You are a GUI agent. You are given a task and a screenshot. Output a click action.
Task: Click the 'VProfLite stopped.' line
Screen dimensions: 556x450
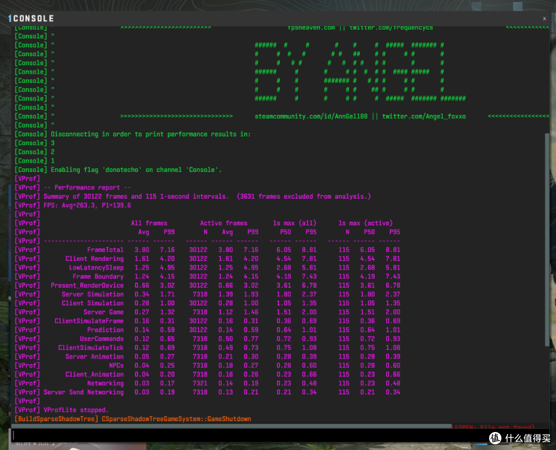[76, 410]
